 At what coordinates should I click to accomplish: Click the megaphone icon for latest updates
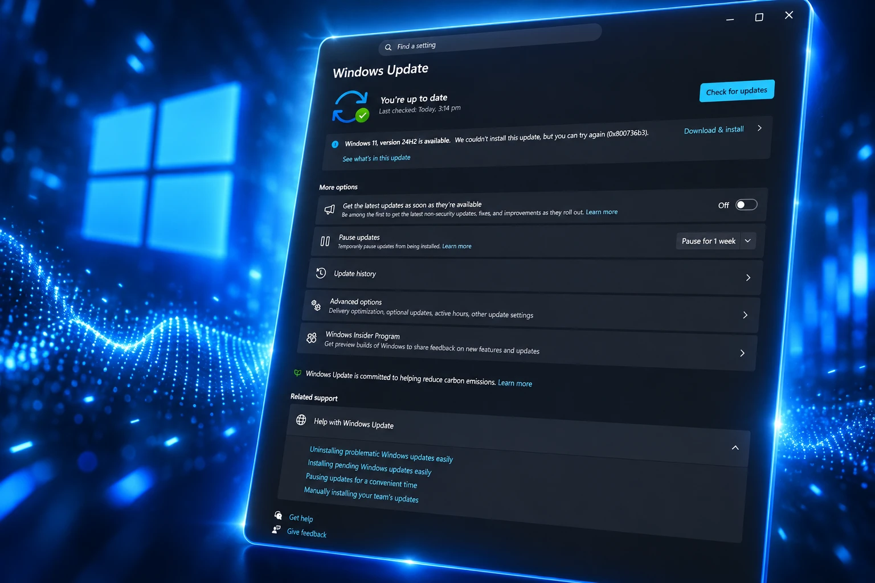[x=329, y=210]
